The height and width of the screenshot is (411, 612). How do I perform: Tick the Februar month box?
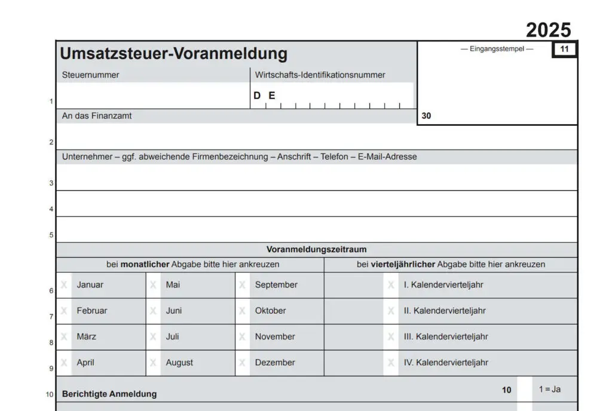point(64,311)
